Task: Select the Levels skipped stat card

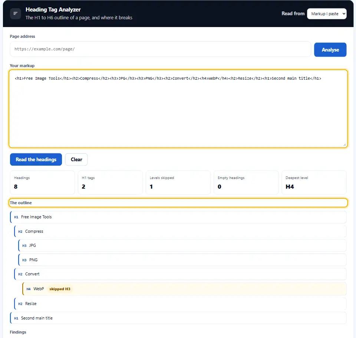Action: click(x=178, y=183)
